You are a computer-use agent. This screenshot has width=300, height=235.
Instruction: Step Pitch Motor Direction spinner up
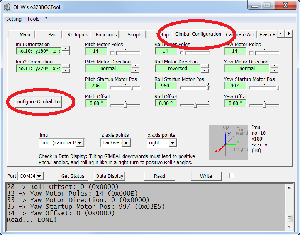coord(135,66)
